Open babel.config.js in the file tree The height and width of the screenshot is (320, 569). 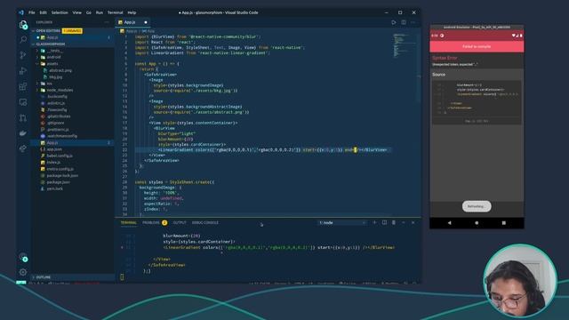point(60,156)
